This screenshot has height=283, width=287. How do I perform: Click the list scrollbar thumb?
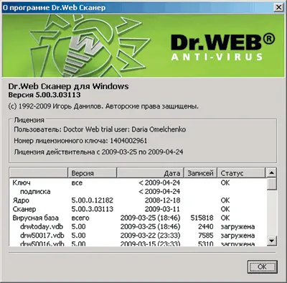(271, 184)
